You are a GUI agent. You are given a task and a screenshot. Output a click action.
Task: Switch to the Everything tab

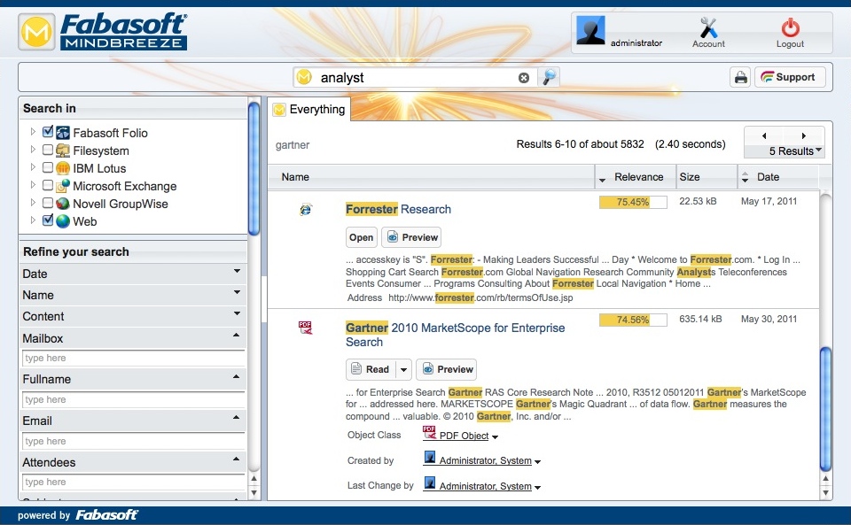click(311, 110)
